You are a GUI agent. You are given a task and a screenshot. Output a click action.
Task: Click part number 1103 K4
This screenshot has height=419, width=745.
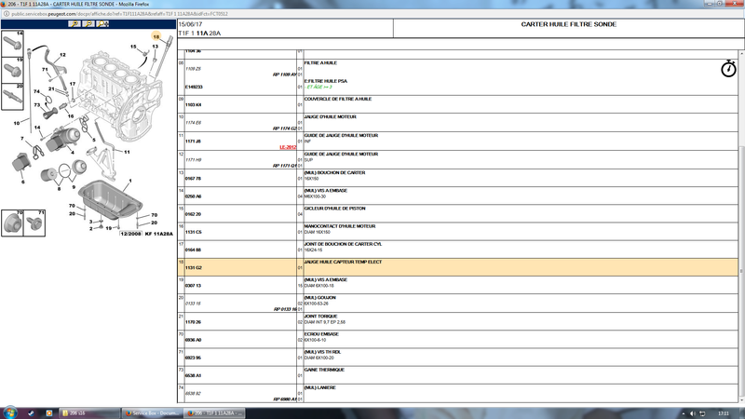(193, 105)
